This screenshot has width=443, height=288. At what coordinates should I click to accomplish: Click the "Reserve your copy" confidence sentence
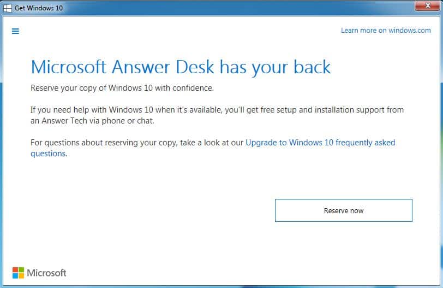coord(122,88)
